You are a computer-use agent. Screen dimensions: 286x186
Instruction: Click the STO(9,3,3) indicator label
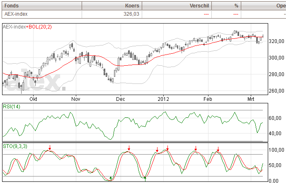(x=15, y=146)
